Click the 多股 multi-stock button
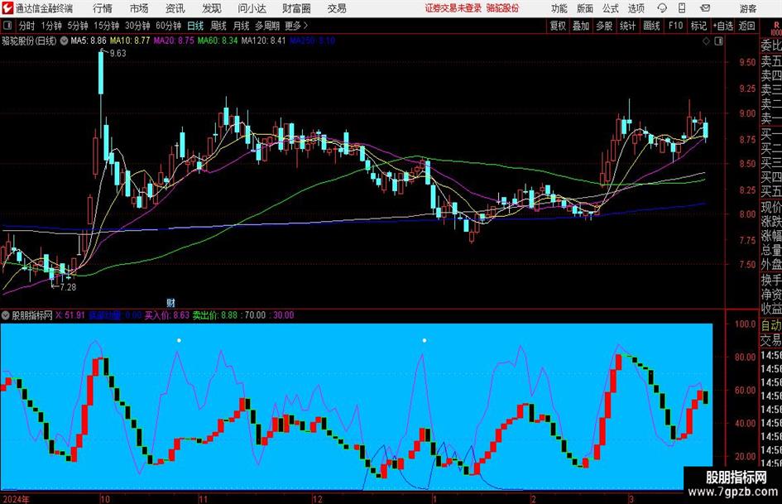Image resolution: width=782 pixels, height=504 pixels. [604, 26]
